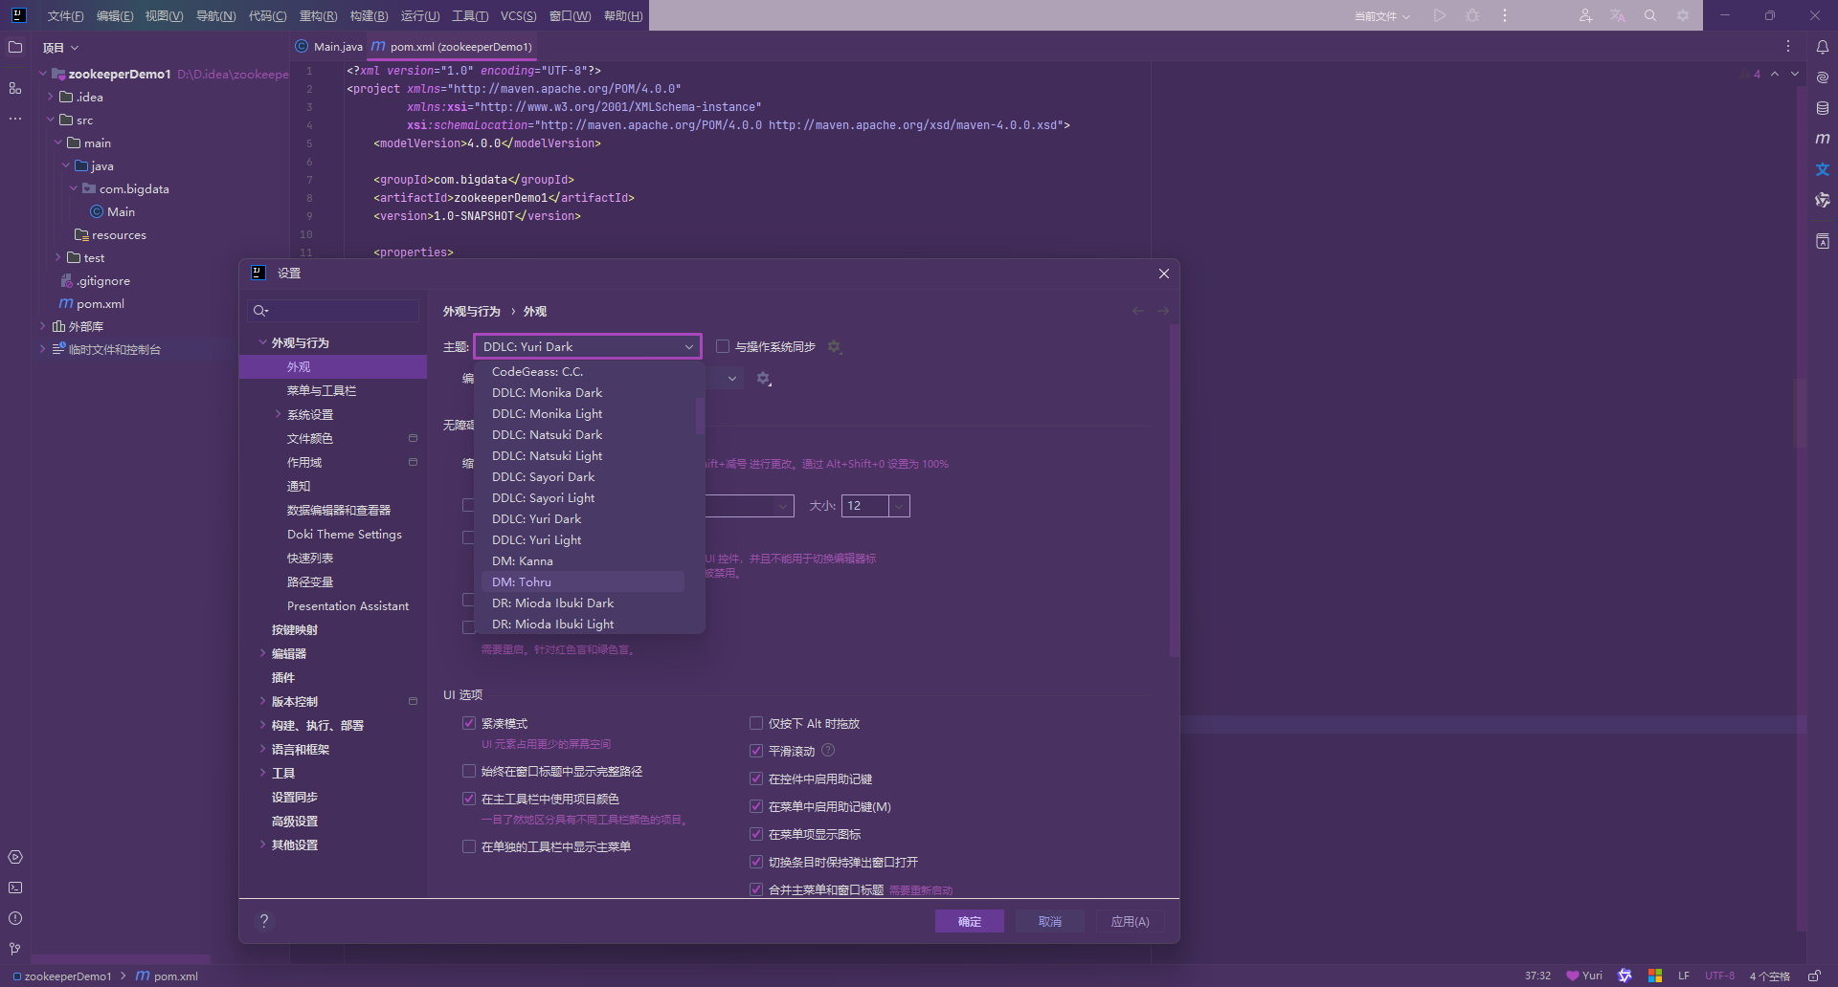Switch to the Main.java editor tab

pyautogui.click(x=329, y=46)
